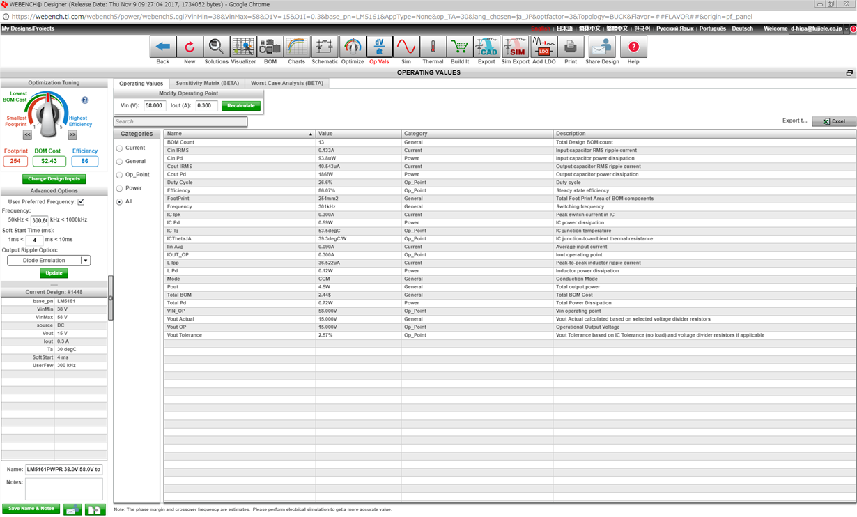The width and height of the screenshot is (857, 517).
Task: Click the Sim Export icon
Action: (x=516, y=47)
